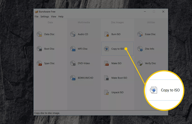The image size is (192, 124).
Task: Select the Make Boot ISO label
Action: (x=119, y=78)
